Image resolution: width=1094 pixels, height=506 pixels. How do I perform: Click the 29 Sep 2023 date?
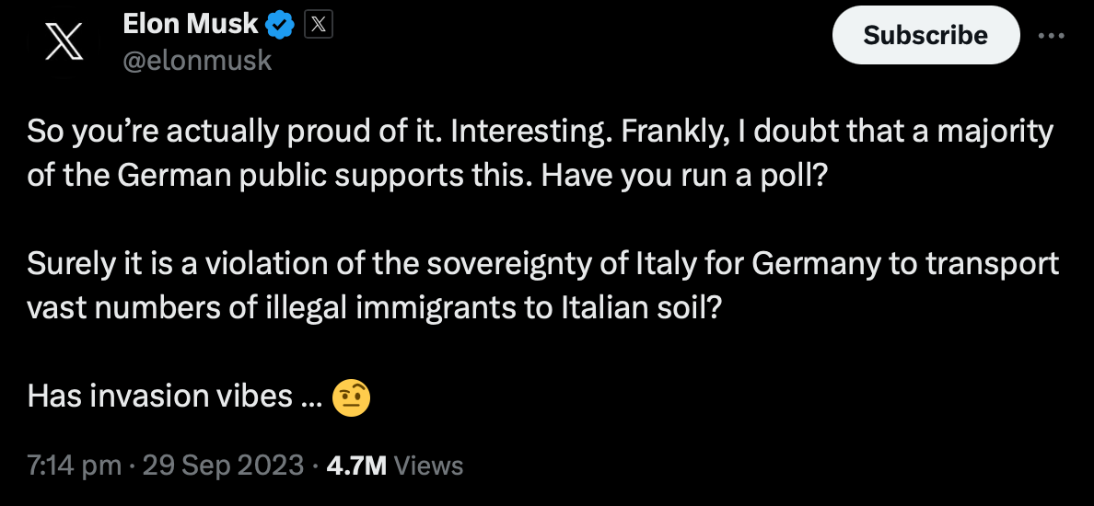click(223, 466)
